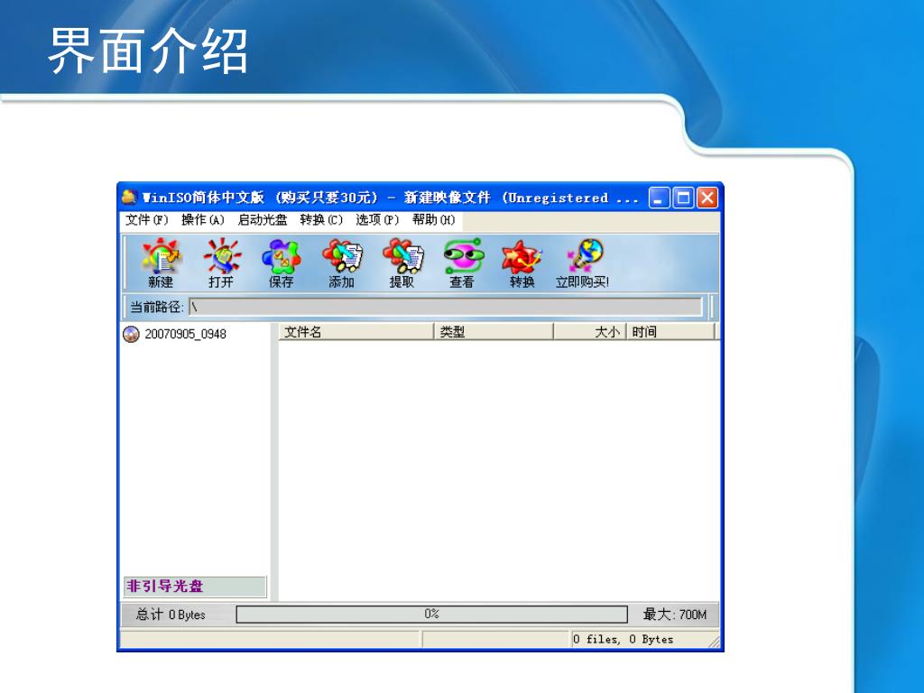The image size is (924, 693).
Task: Click the 0 files, 0 Bytes status
Action: [623, 640]
